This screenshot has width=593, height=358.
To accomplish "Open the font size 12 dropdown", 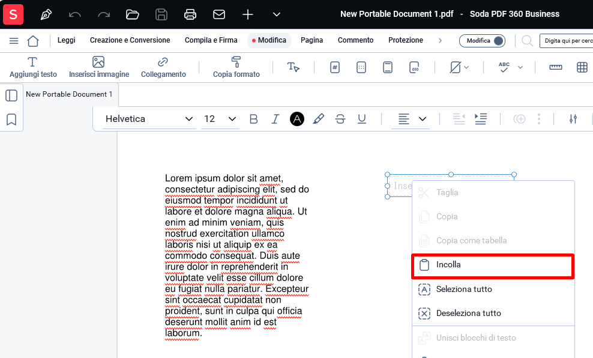I will pyautogui.click(x=220, y=119).
